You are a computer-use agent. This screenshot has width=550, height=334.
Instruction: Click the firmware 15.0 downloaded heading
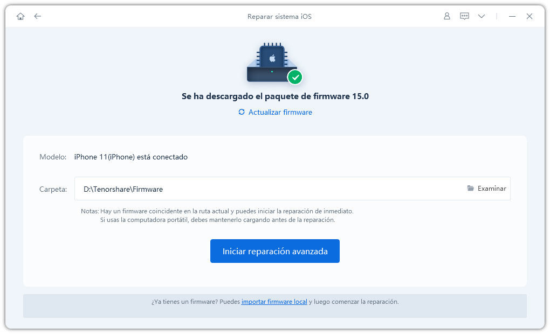pos(275,96)
